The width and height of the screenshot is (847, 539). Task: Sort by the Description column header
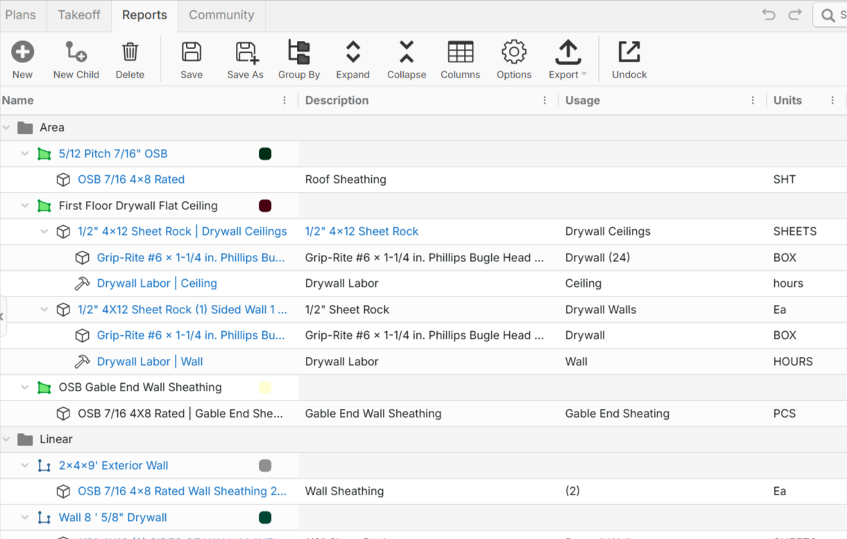[x=337, y=100]
